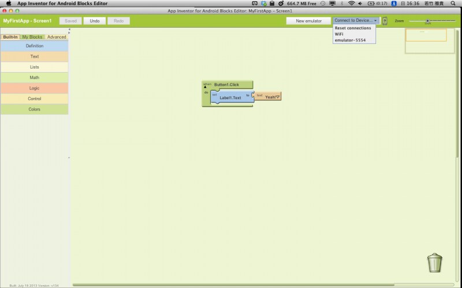Open the Math blocks drawer
462x288 pixels.
[x=35, y=77]
